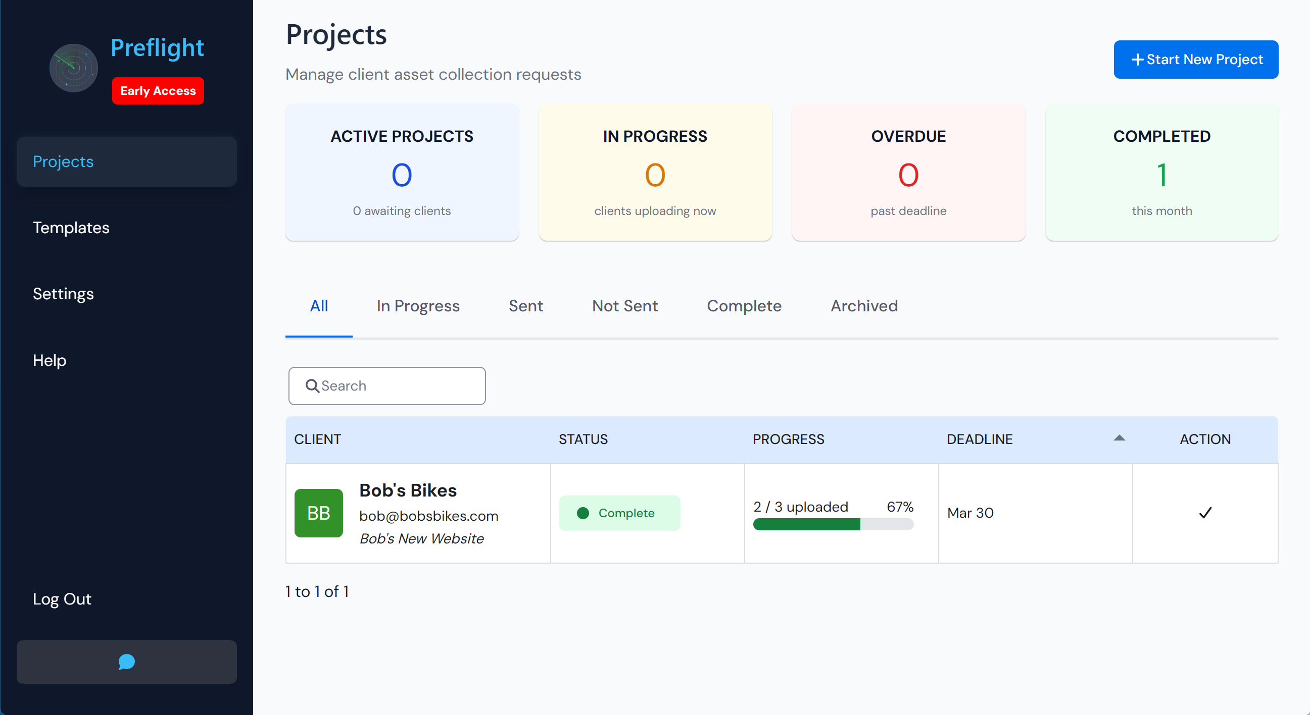Open the chat bubble in the sidebar
The height and width of the screenshot is (715, 1310).
(126, 662)
